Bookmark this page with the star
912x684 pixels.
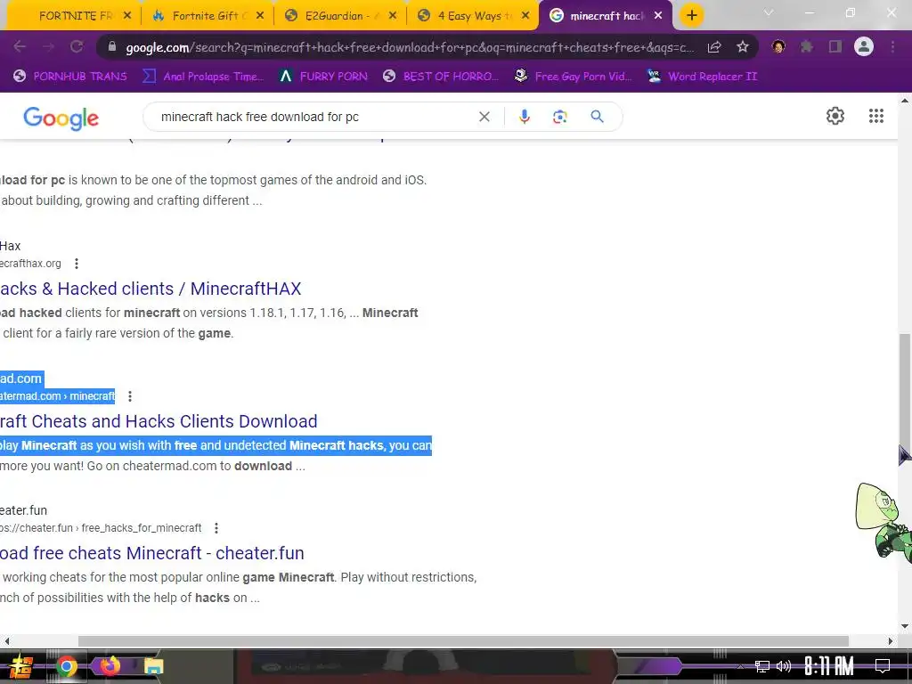click(x=742, y=47)
